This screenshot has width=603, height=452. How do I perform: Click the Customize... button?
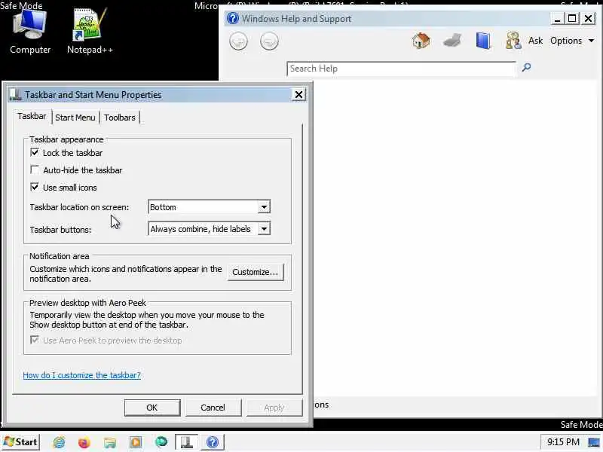(x=256, y=272)
